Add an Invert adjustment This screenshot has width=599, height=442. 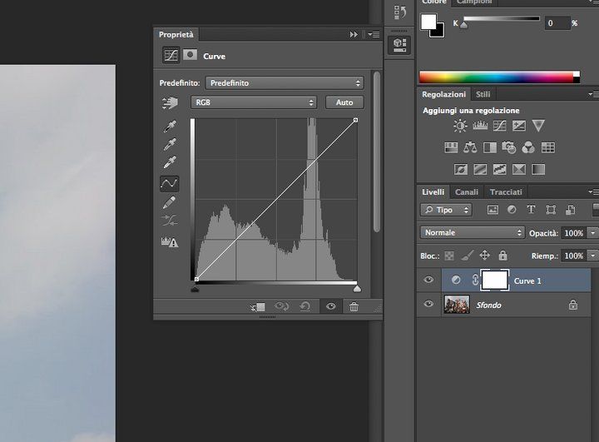(461, 169)
